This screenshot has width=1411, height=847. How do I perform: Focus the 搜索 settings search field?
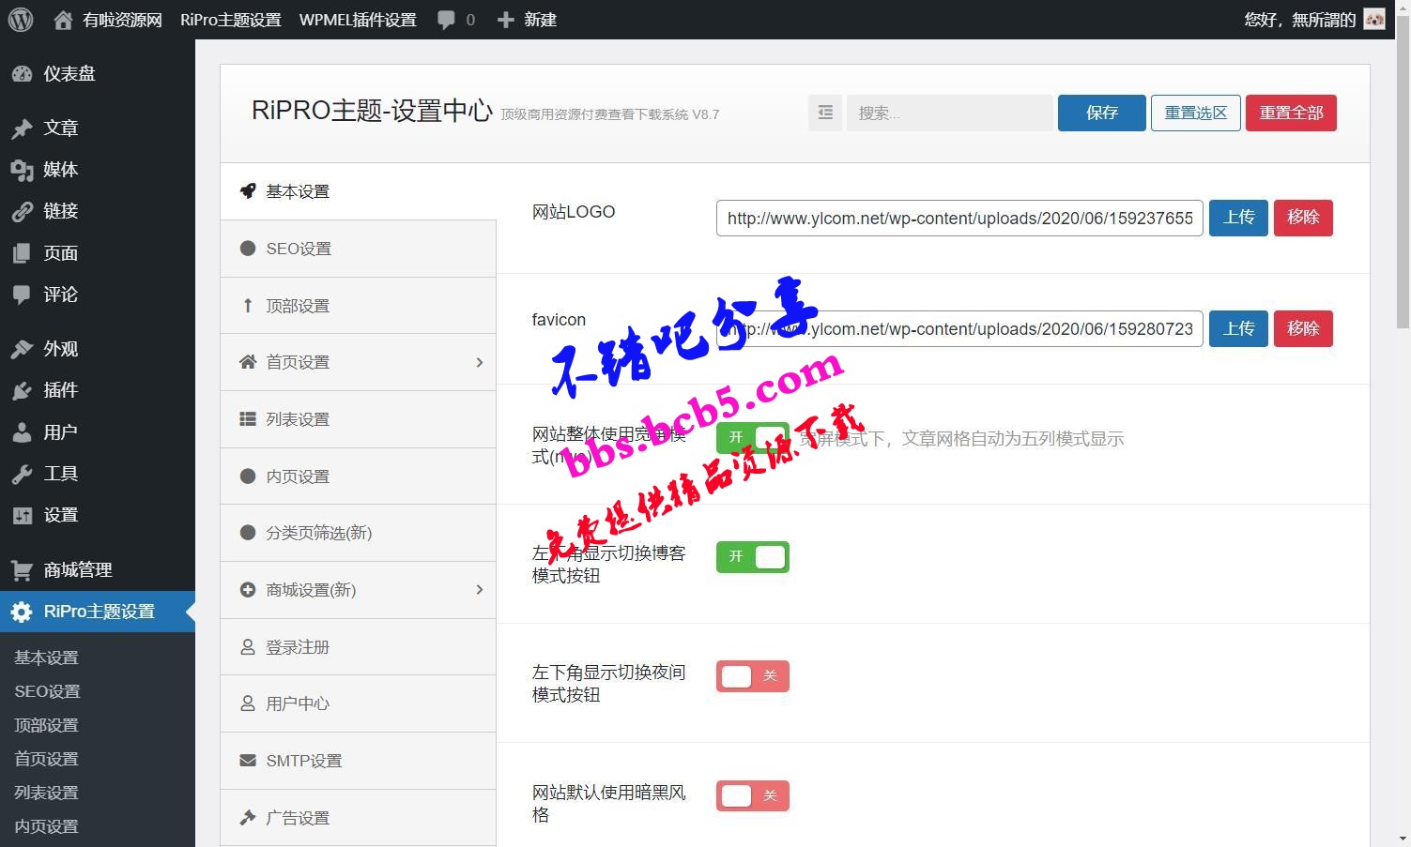[949, 113]
